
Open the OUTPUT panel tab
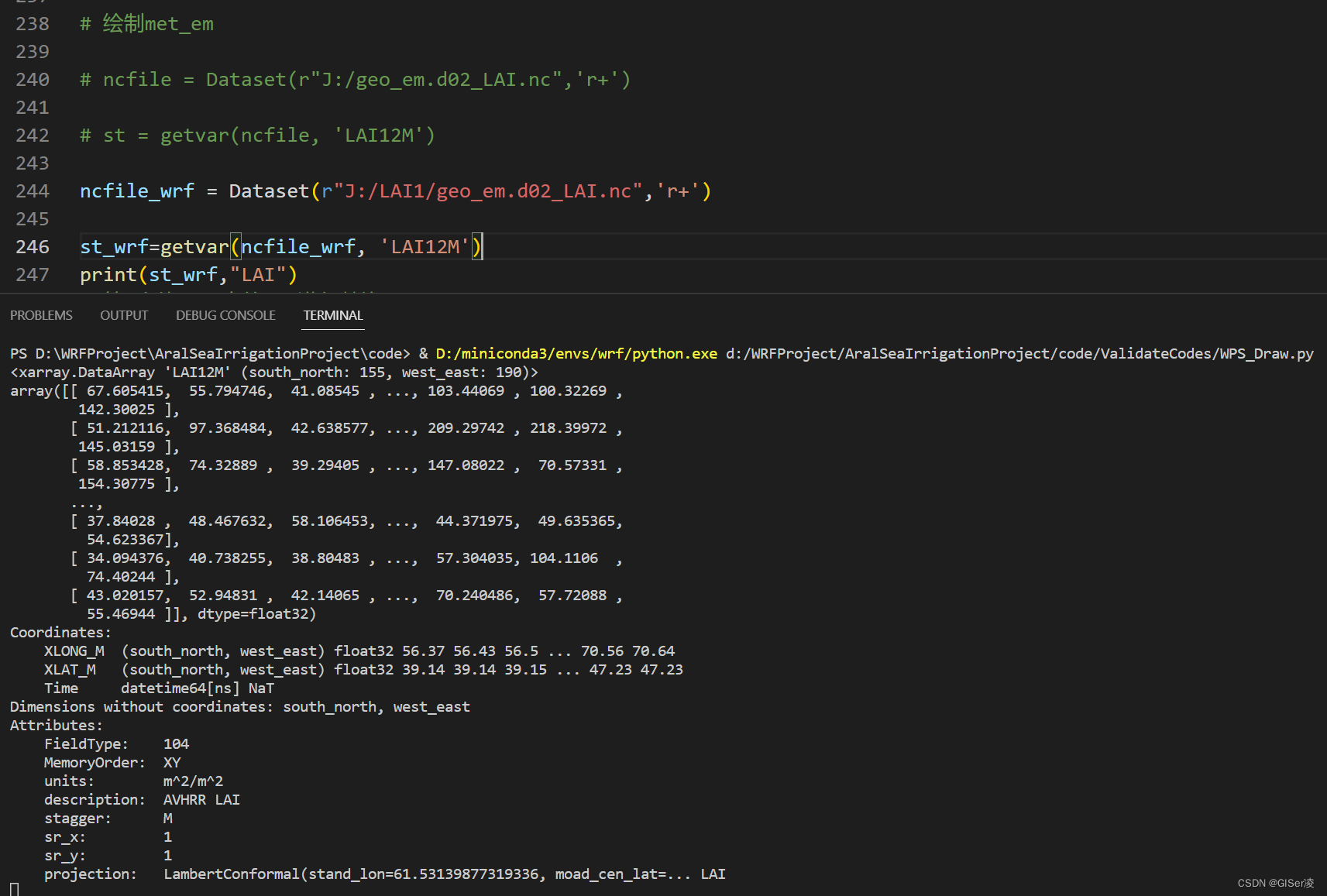124,315
